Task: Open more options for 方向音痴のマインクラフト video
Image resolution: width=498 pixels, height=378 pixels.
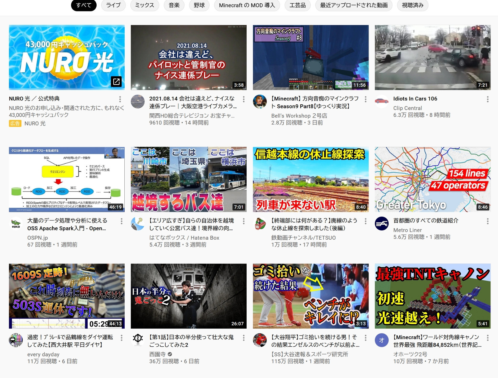Action: click(366, 99)
